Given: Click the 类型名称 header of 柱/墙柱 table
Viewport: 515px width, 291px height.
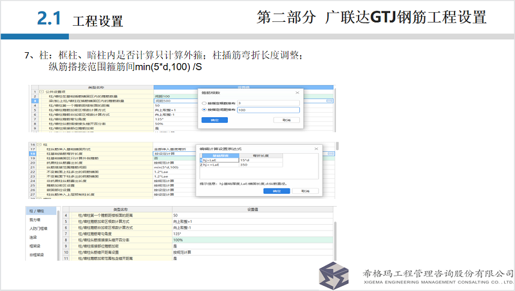Looking at the screenshot, I should point(120,209).
